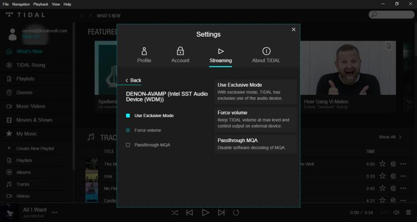This screenshot has height=222, width=417.
Task: Click Show All for tracks
Action: pyautogui.click(x=390, y=137)
